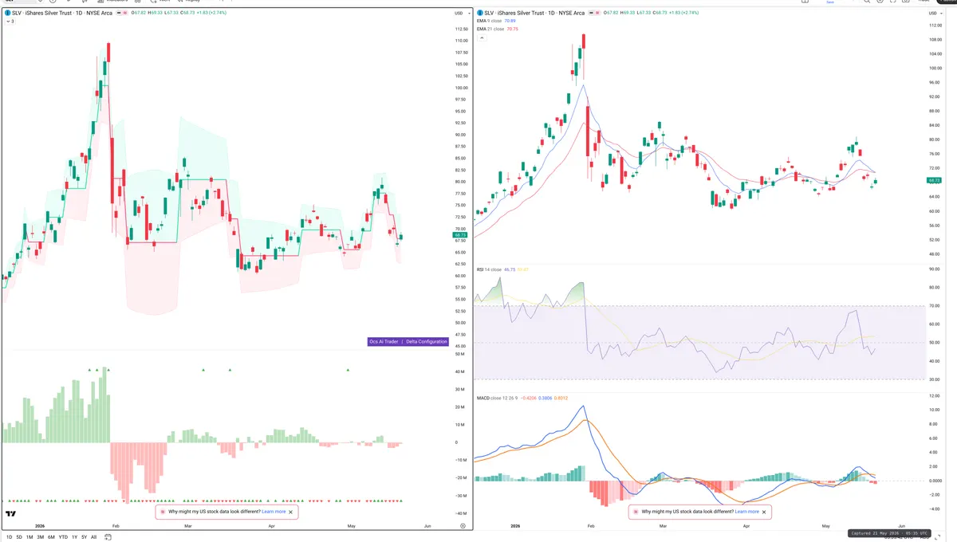Select the 5D time range
The image size is (957, 542).
click(19, 537)
